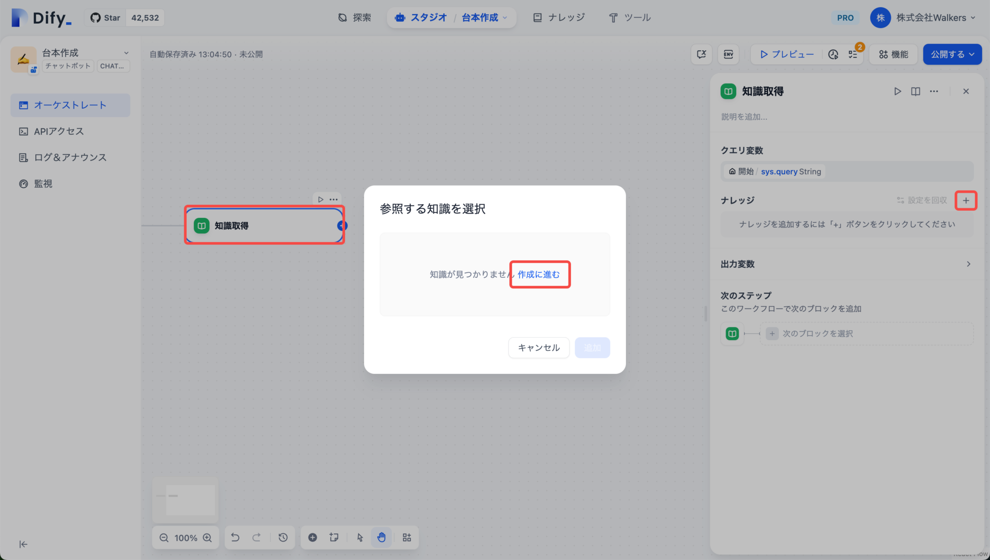The image size is (990, 560).
Task: Enable the hand pan tool
Action: click(381, 537)
